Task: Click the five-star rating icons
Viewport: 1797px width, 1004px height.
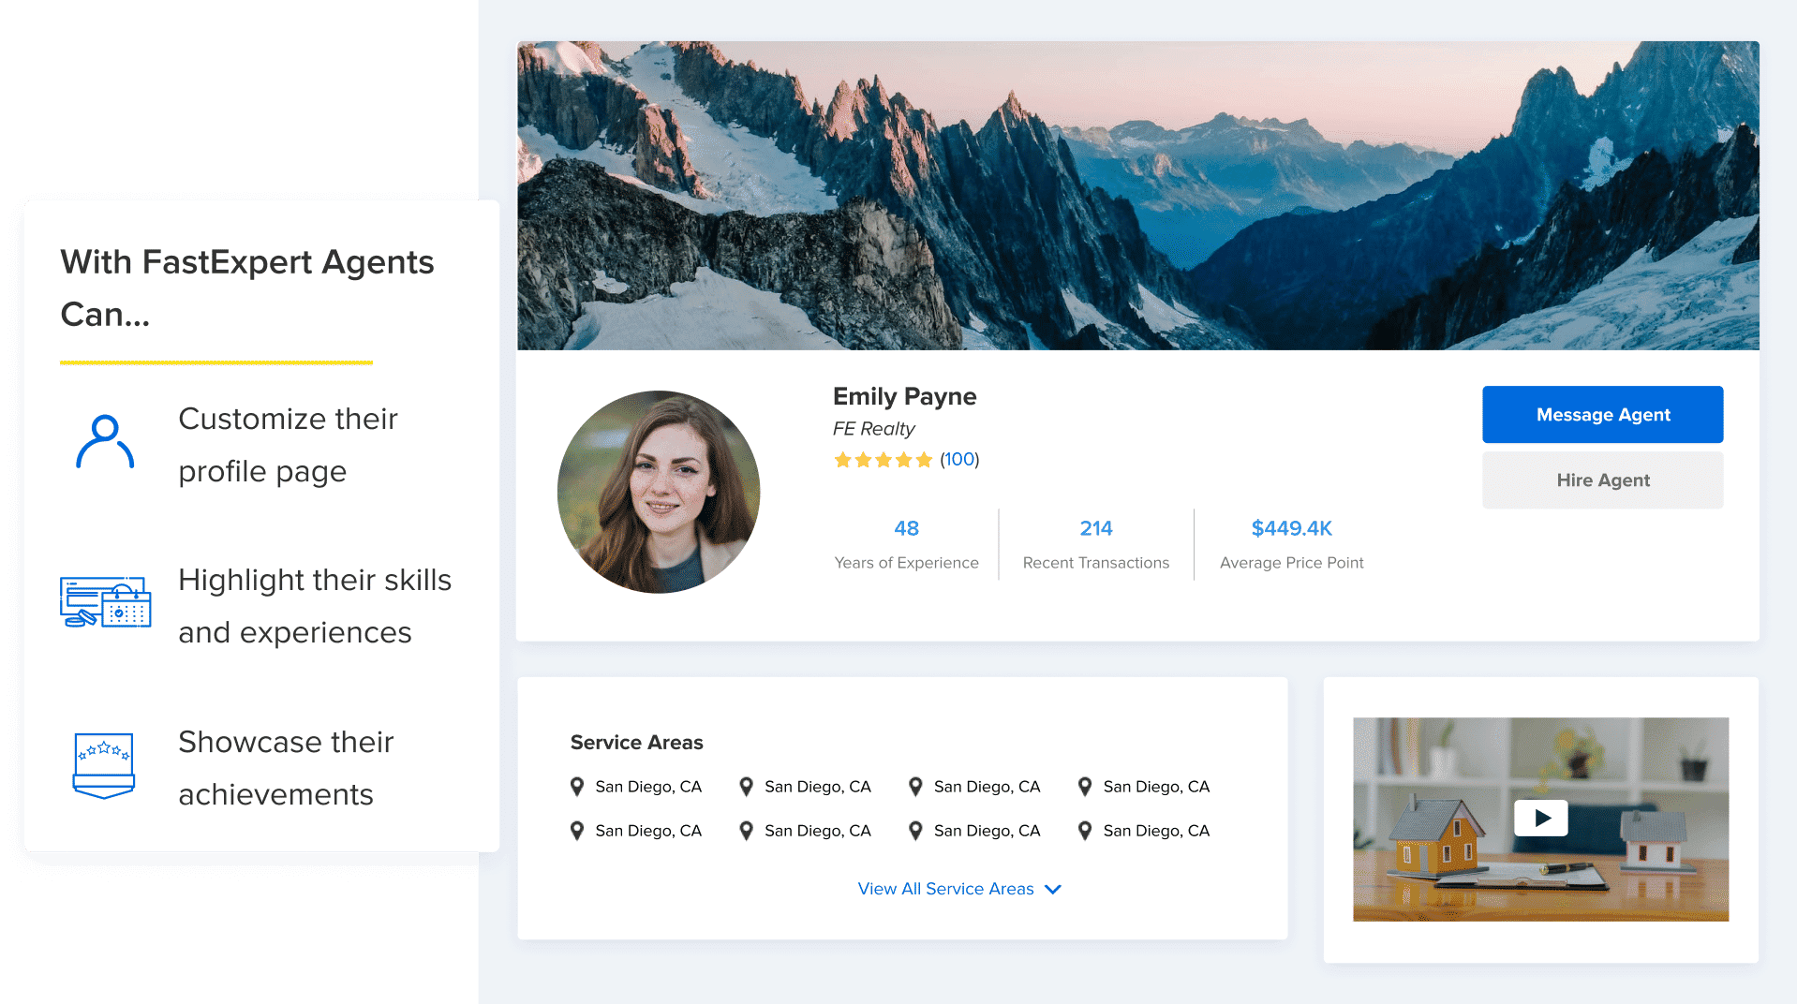Action: 883,460
